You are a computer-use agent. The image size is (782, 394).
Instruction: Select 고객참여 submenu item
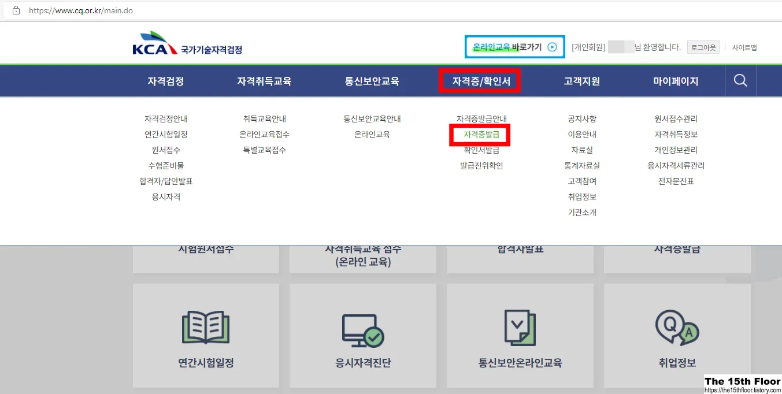(582, 181)
